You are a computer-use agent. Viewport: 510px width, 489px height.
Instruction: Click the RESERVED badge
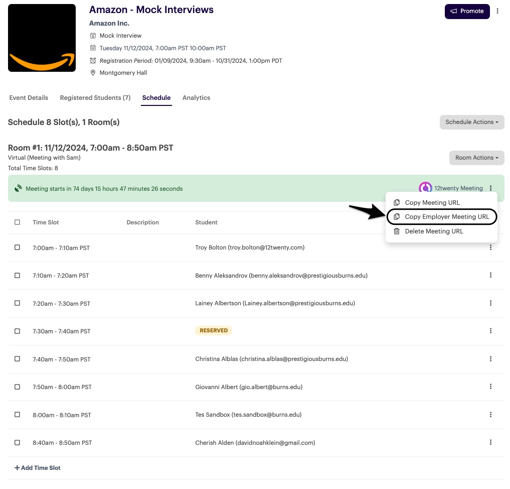[214, 330]
